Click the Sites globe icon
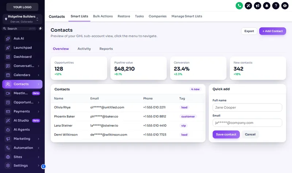Viewport: 292px width, 173px height. 8,157
